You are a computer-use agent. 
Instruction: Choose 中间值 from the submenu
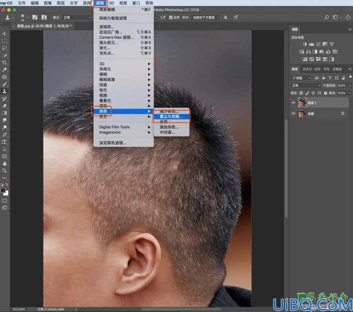[x=171, y=132]
